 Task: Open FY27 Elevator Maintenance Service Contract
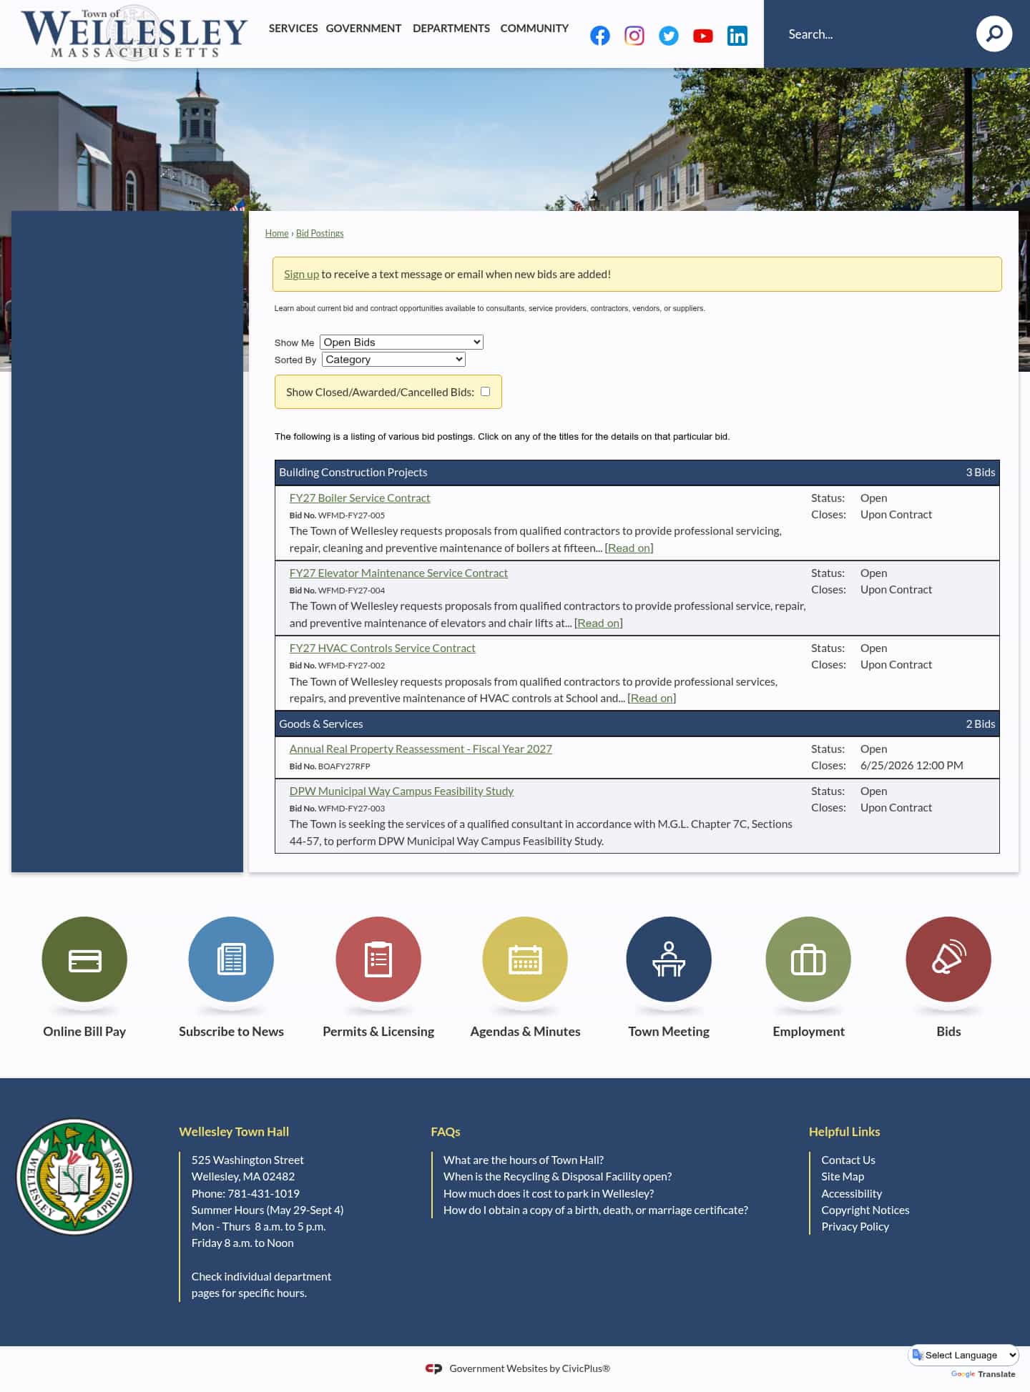(398, 573)
